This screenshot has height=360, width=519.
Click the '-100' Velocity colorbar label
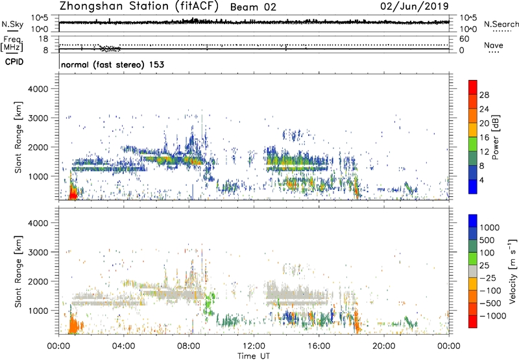pyautogui.click(x=490, y=290)
